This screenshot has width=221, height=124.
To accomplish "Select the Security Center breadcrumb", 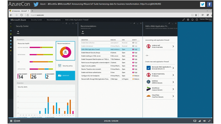I will 37,20.
